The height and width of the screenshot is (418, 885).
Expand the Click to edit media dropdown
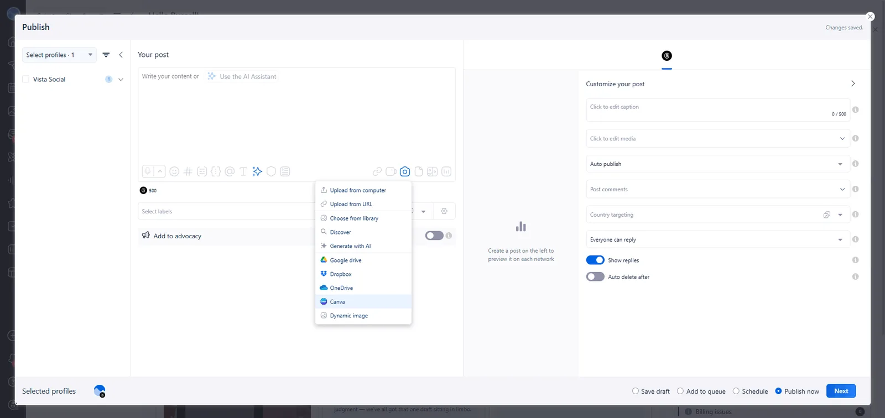842,138
